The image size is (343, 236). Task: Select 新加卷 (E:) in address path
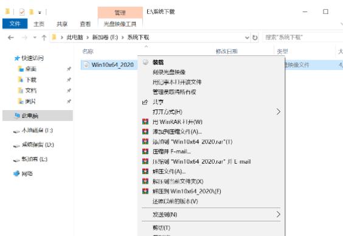point(105,37)
